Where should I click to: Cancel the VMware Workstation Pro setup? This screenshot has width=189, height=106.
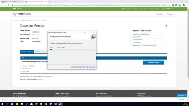coord(91,67)
